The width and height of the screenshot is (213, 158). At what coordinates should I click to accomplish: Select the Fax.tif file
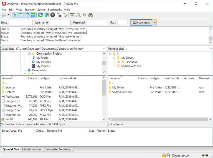[x=51, y=119]
